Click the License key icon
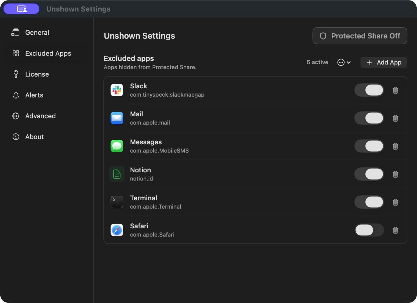The width and height of the screenshot is (417, 303). pos(16,74)
